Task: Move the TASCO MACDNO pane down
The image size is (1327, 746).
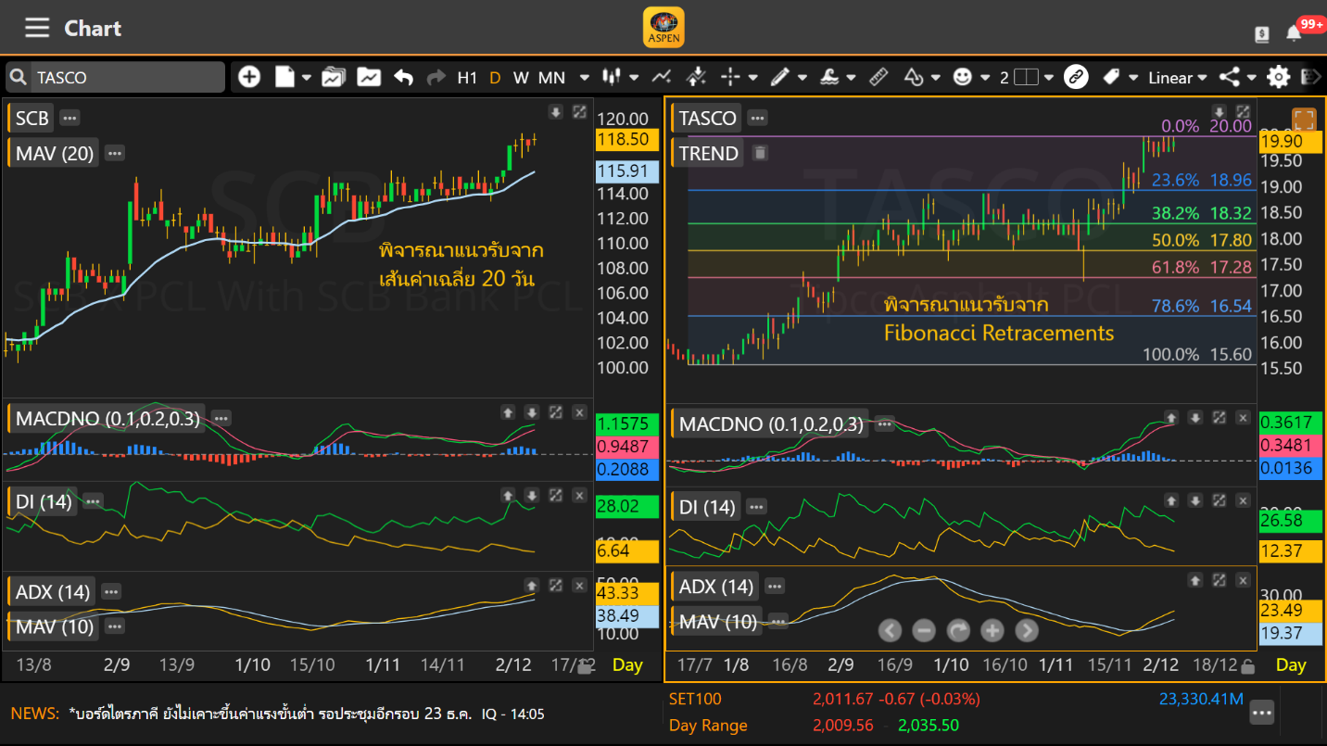Action: tap(1195, 418)
